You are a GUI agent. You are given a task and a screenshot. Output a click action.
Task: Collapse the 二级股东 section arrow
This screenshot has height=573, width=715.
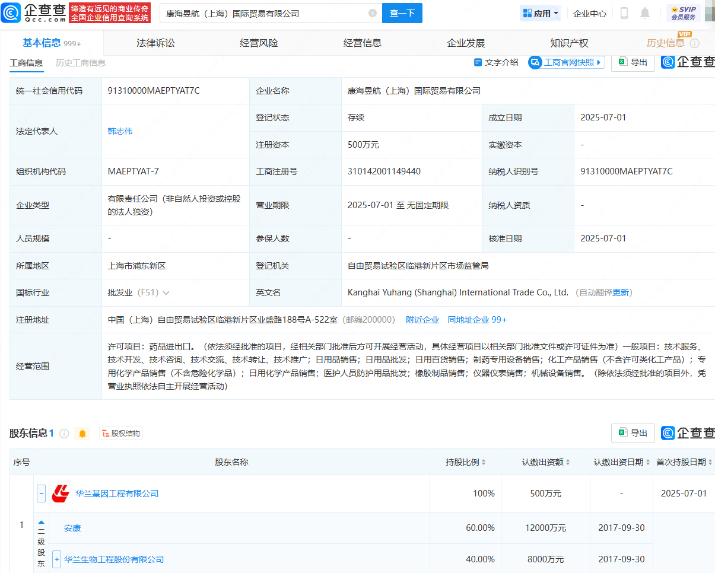point(42,522)
